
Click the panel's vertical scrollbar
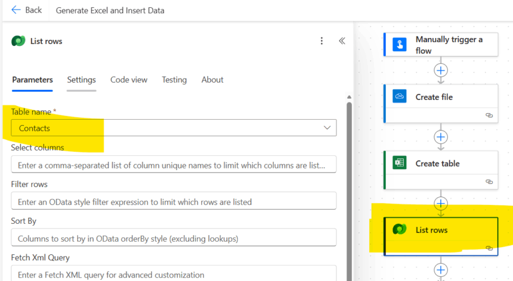click(x=349, y=179)
